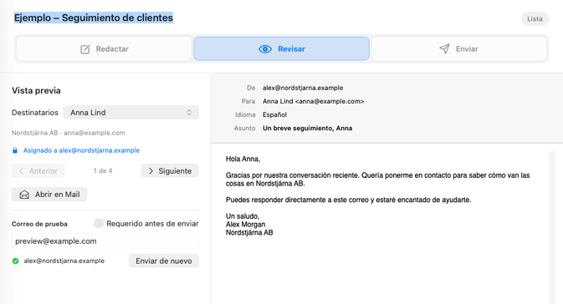This screenshot has width=563, height=304.
Task: Click the lock icon beside Asignado
Action: (x=15, y=150)
